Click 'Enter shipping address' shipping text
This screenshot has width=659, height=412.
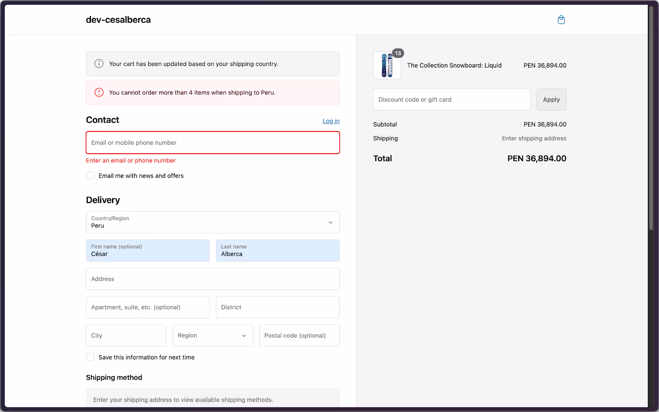pyautogui.click(x=534, y=138)
